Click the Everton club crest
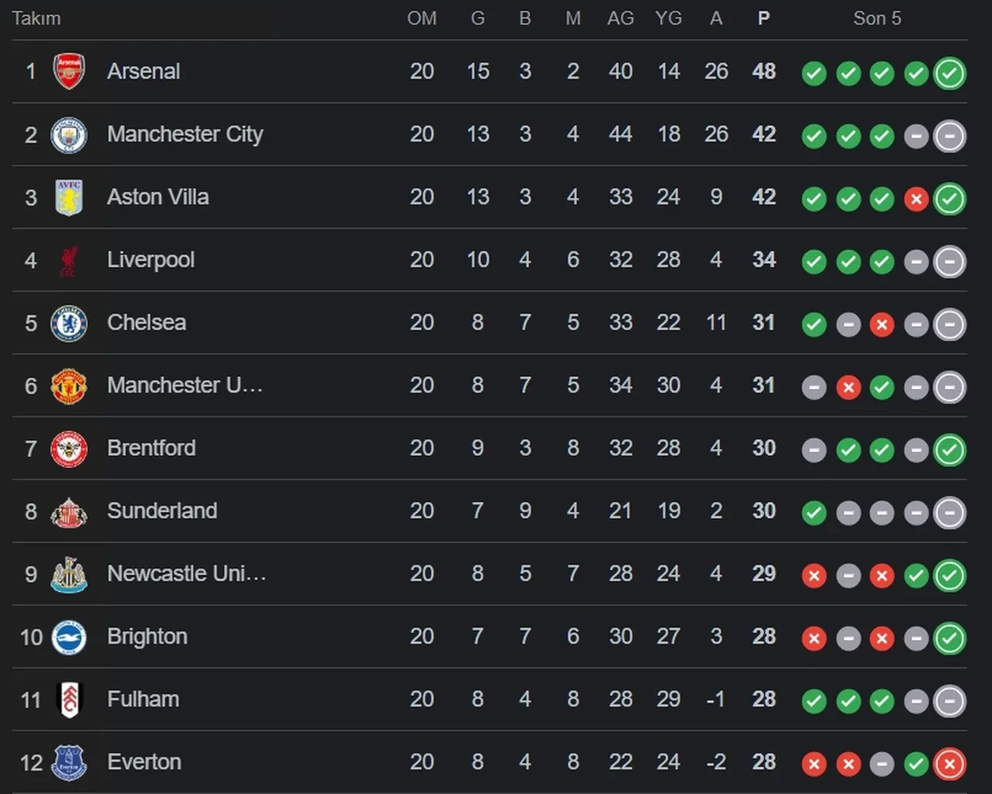This screenshot has height=794, width=992. tap(69, 762)
